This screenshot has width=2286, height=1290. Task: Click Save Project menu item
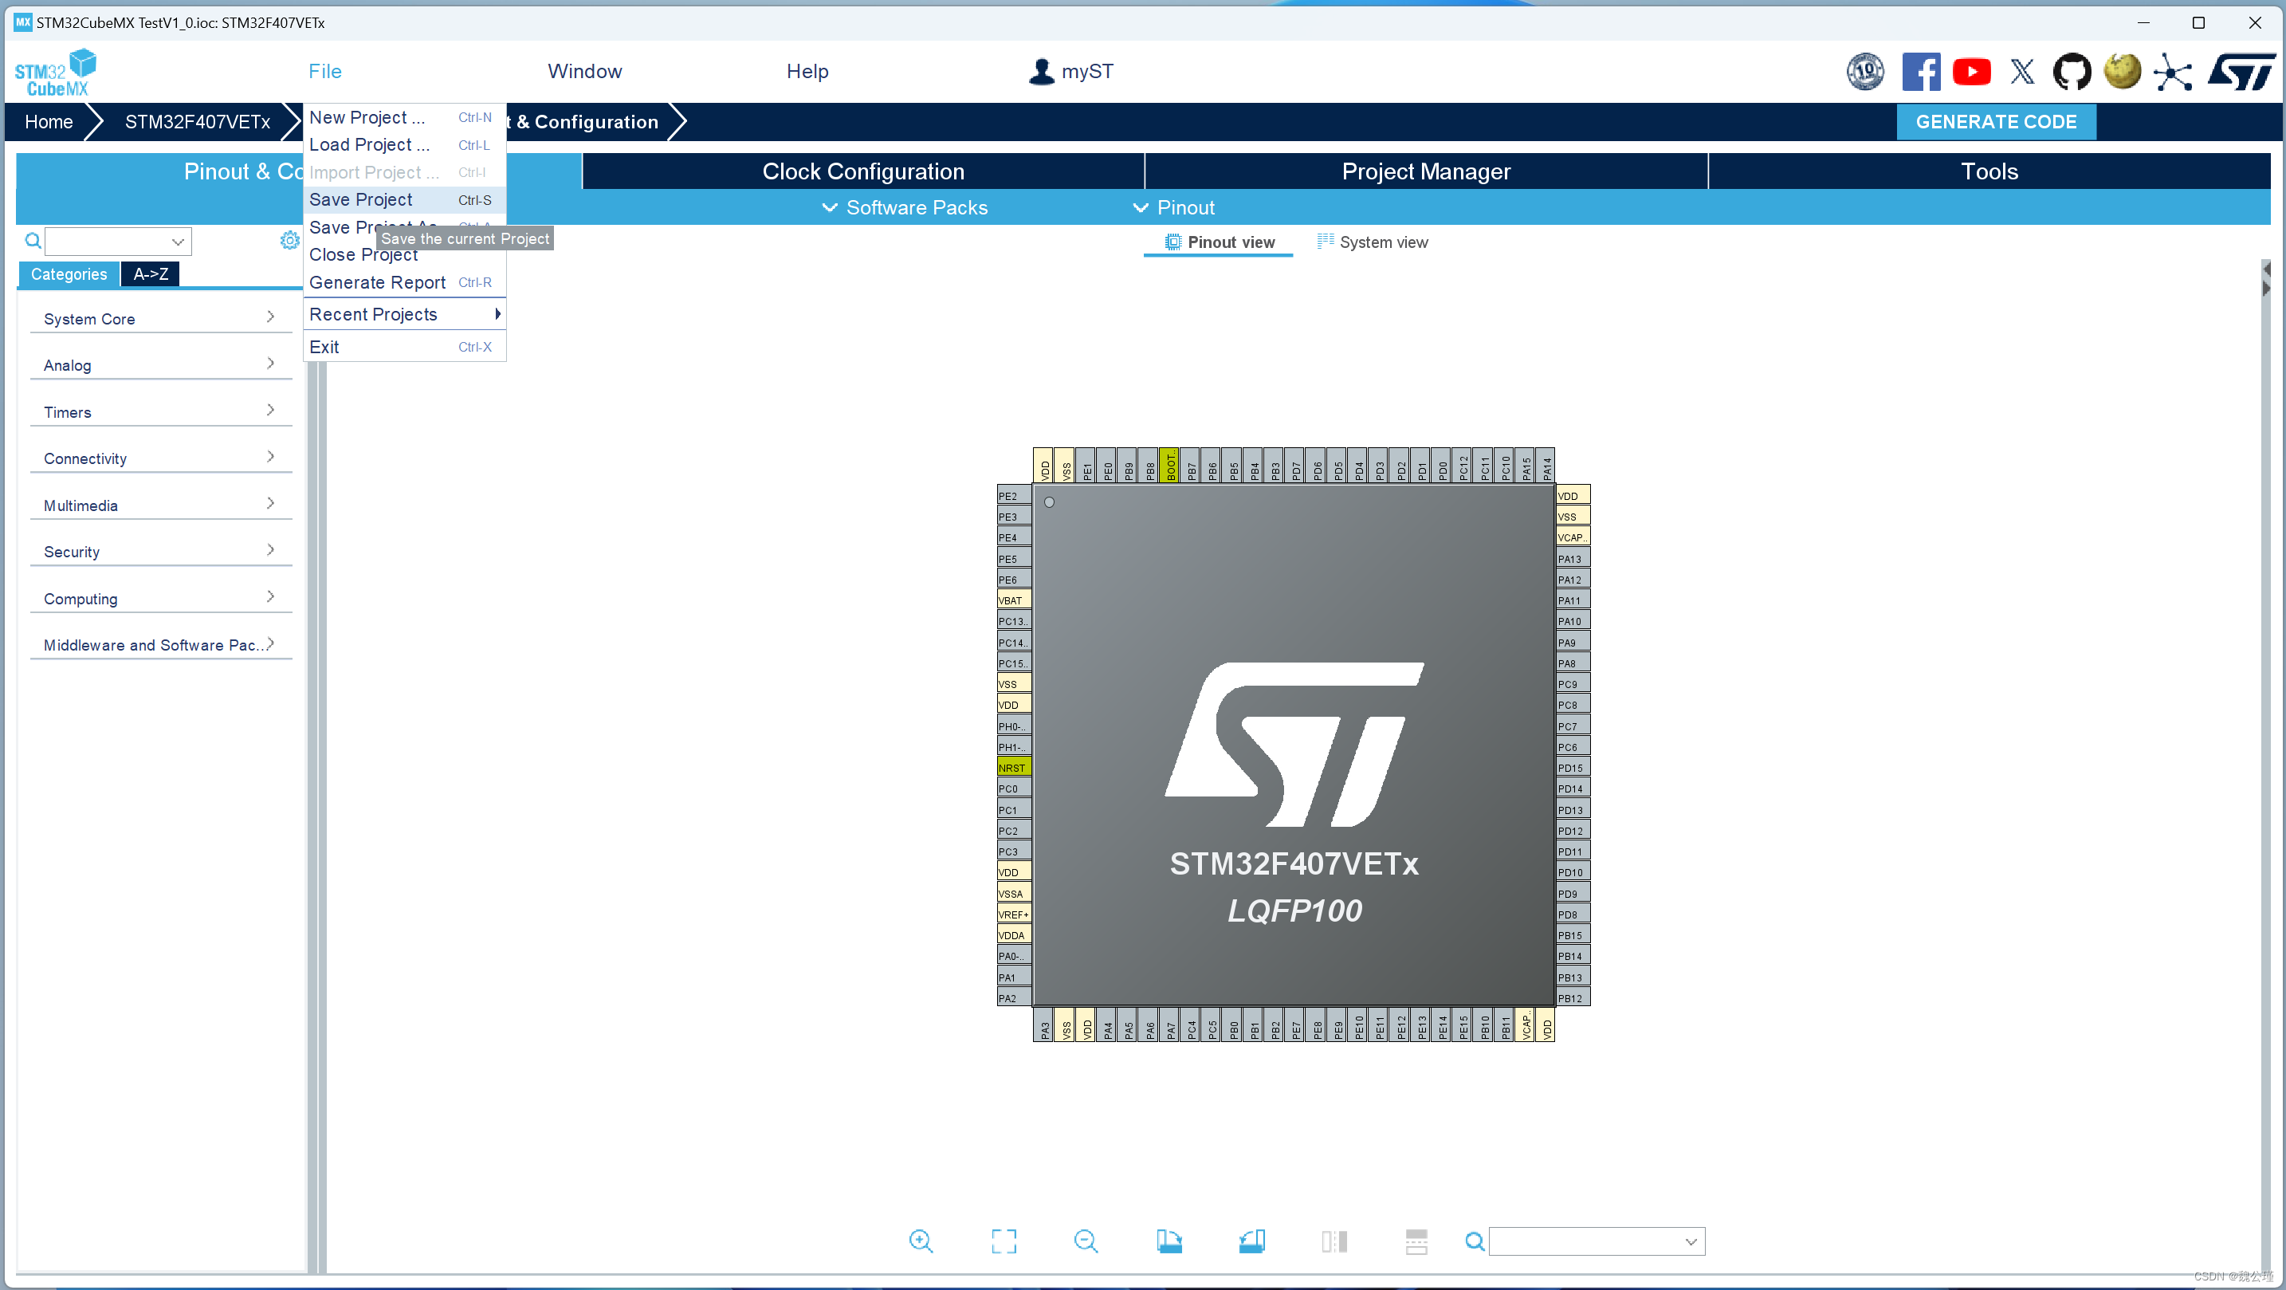tap(359, 199)
